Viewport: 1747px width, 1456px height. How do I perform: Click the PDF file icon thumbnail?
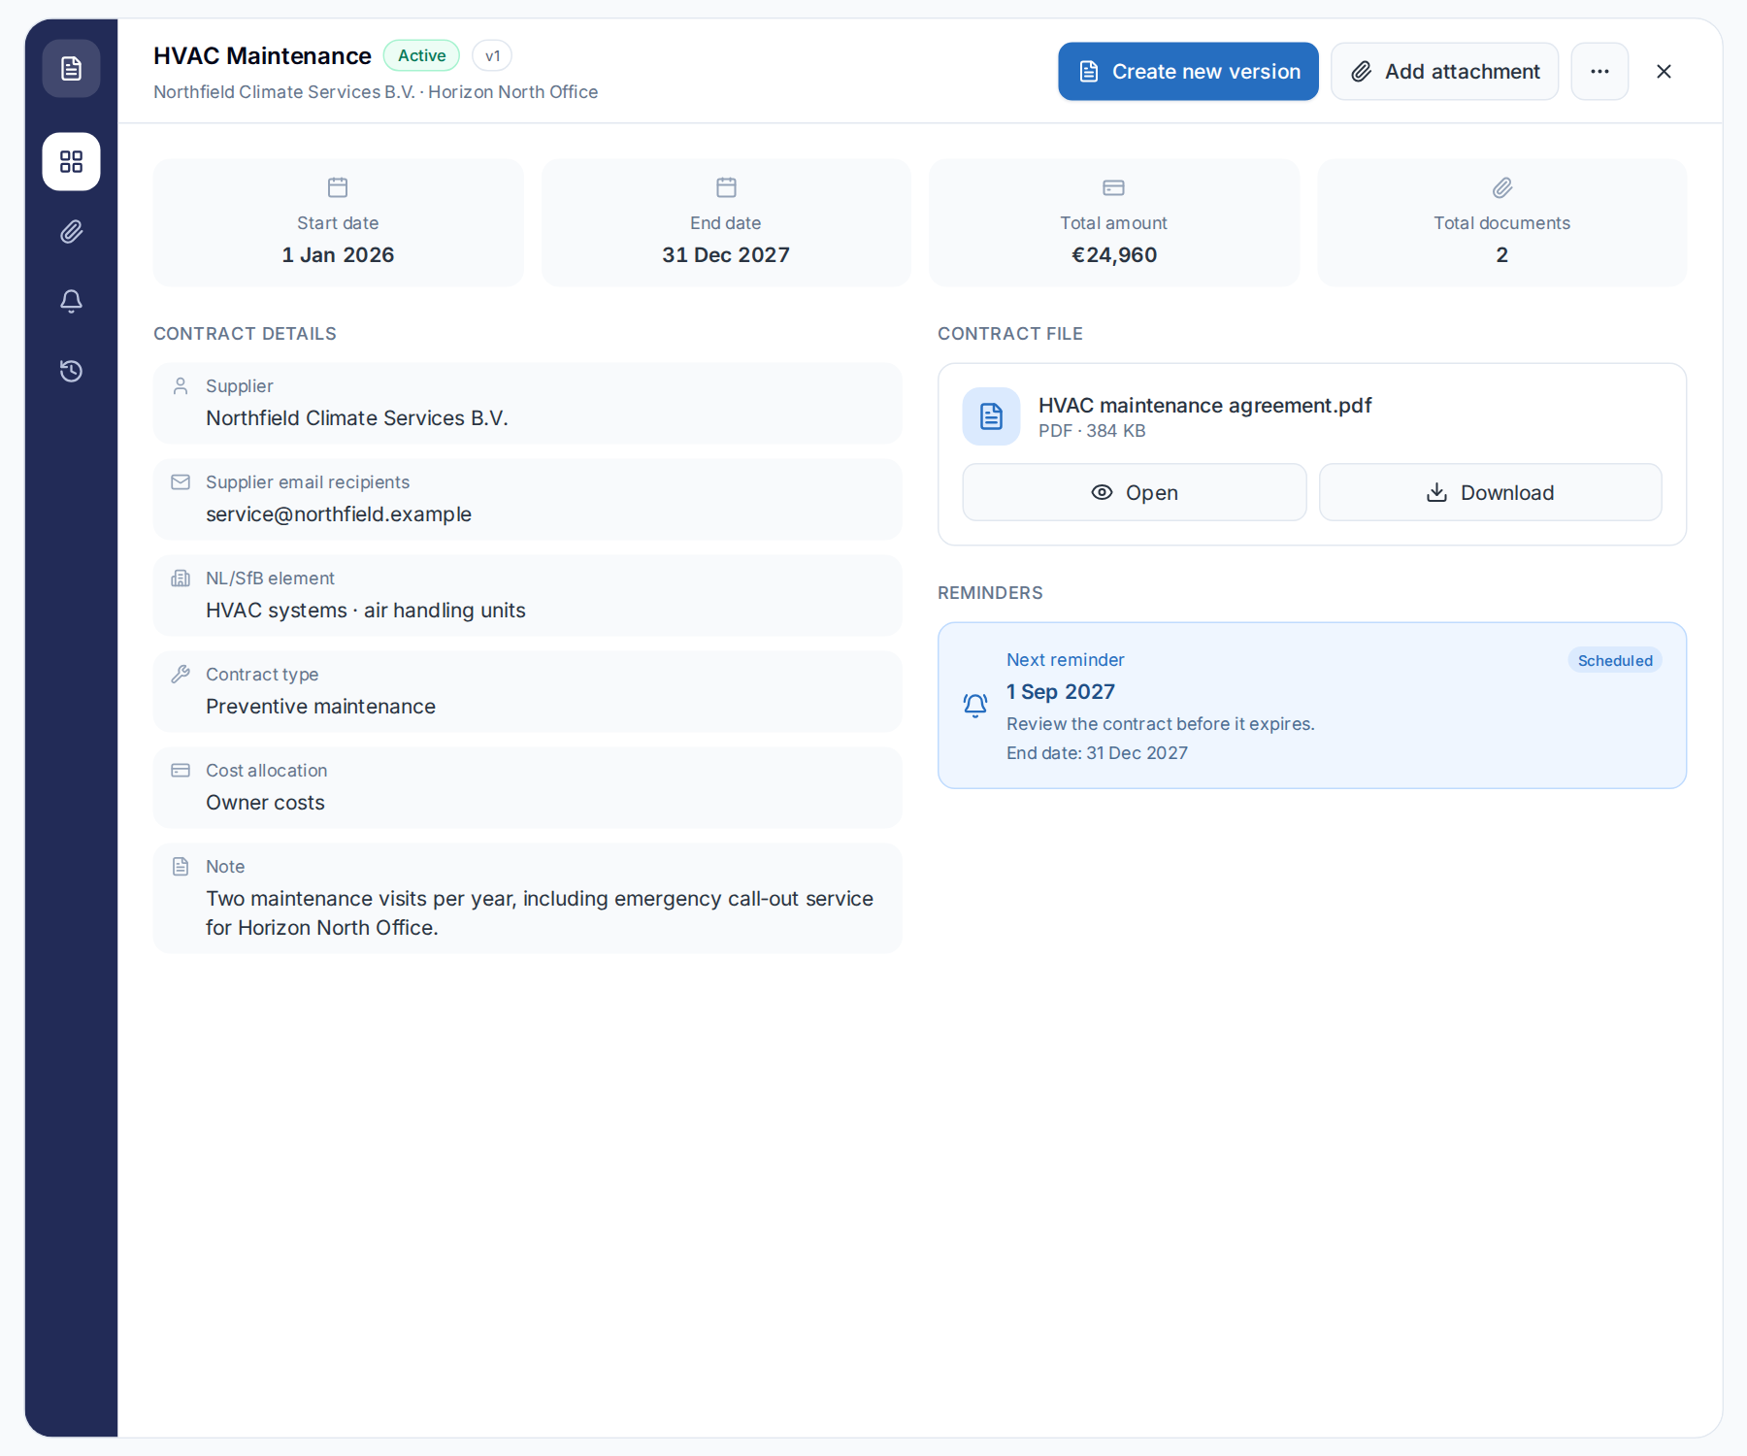point(991,416)
